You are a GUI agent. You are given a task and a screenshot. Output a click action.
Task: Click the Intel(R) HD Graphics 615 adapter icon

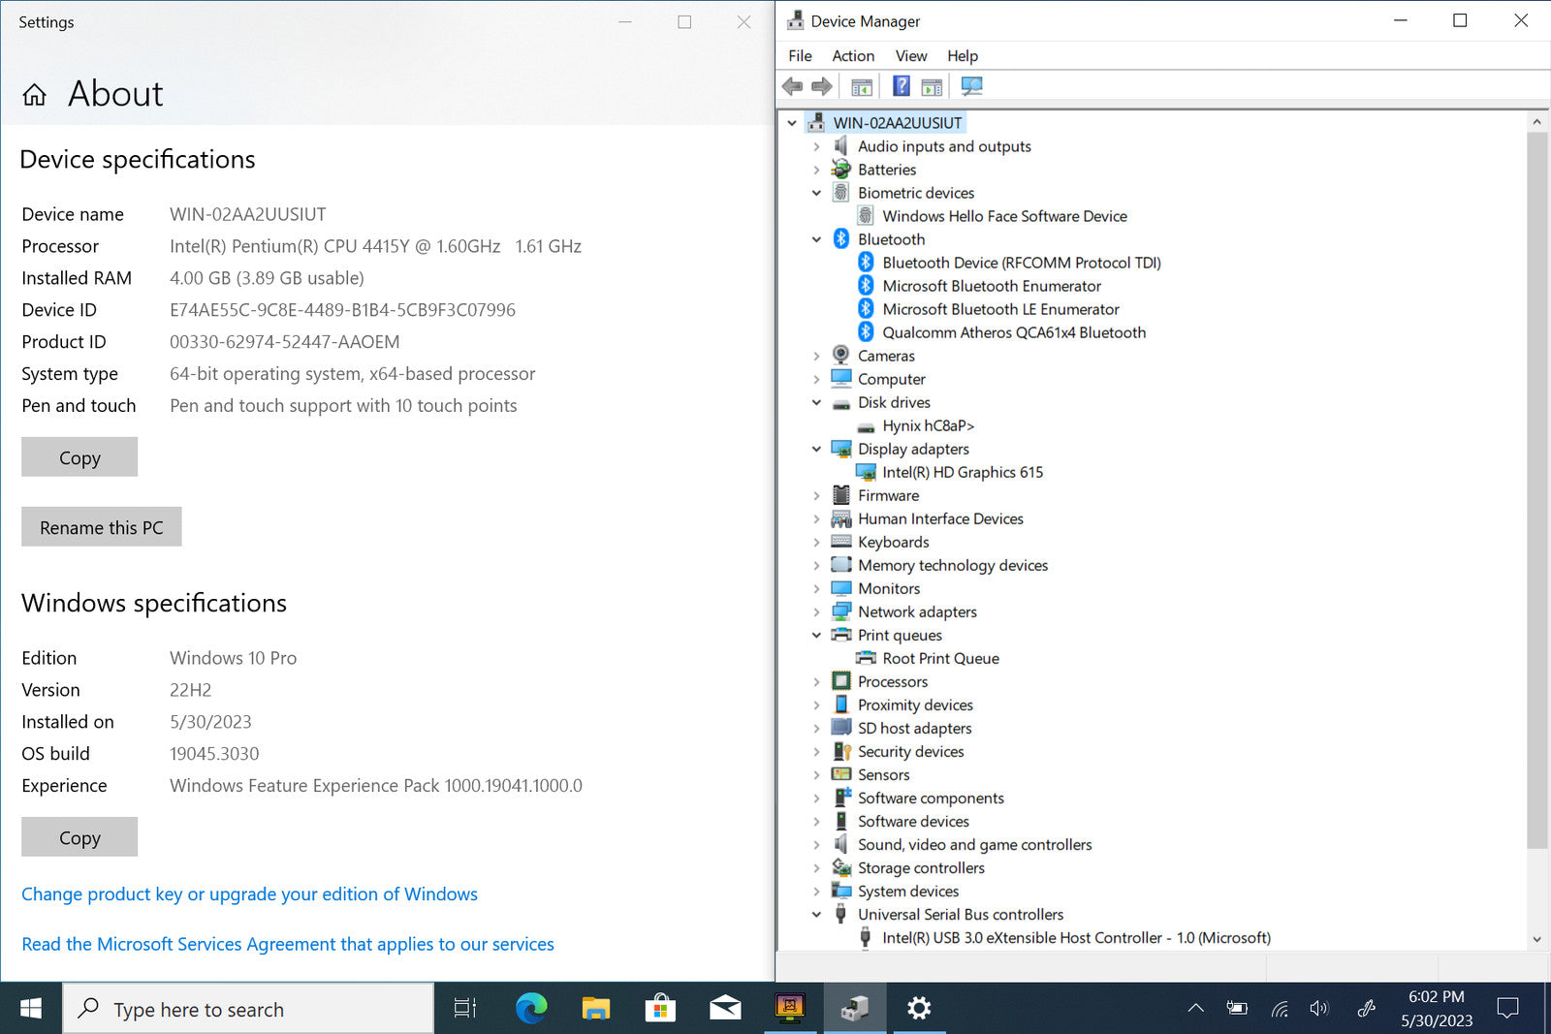click(866, 472)
